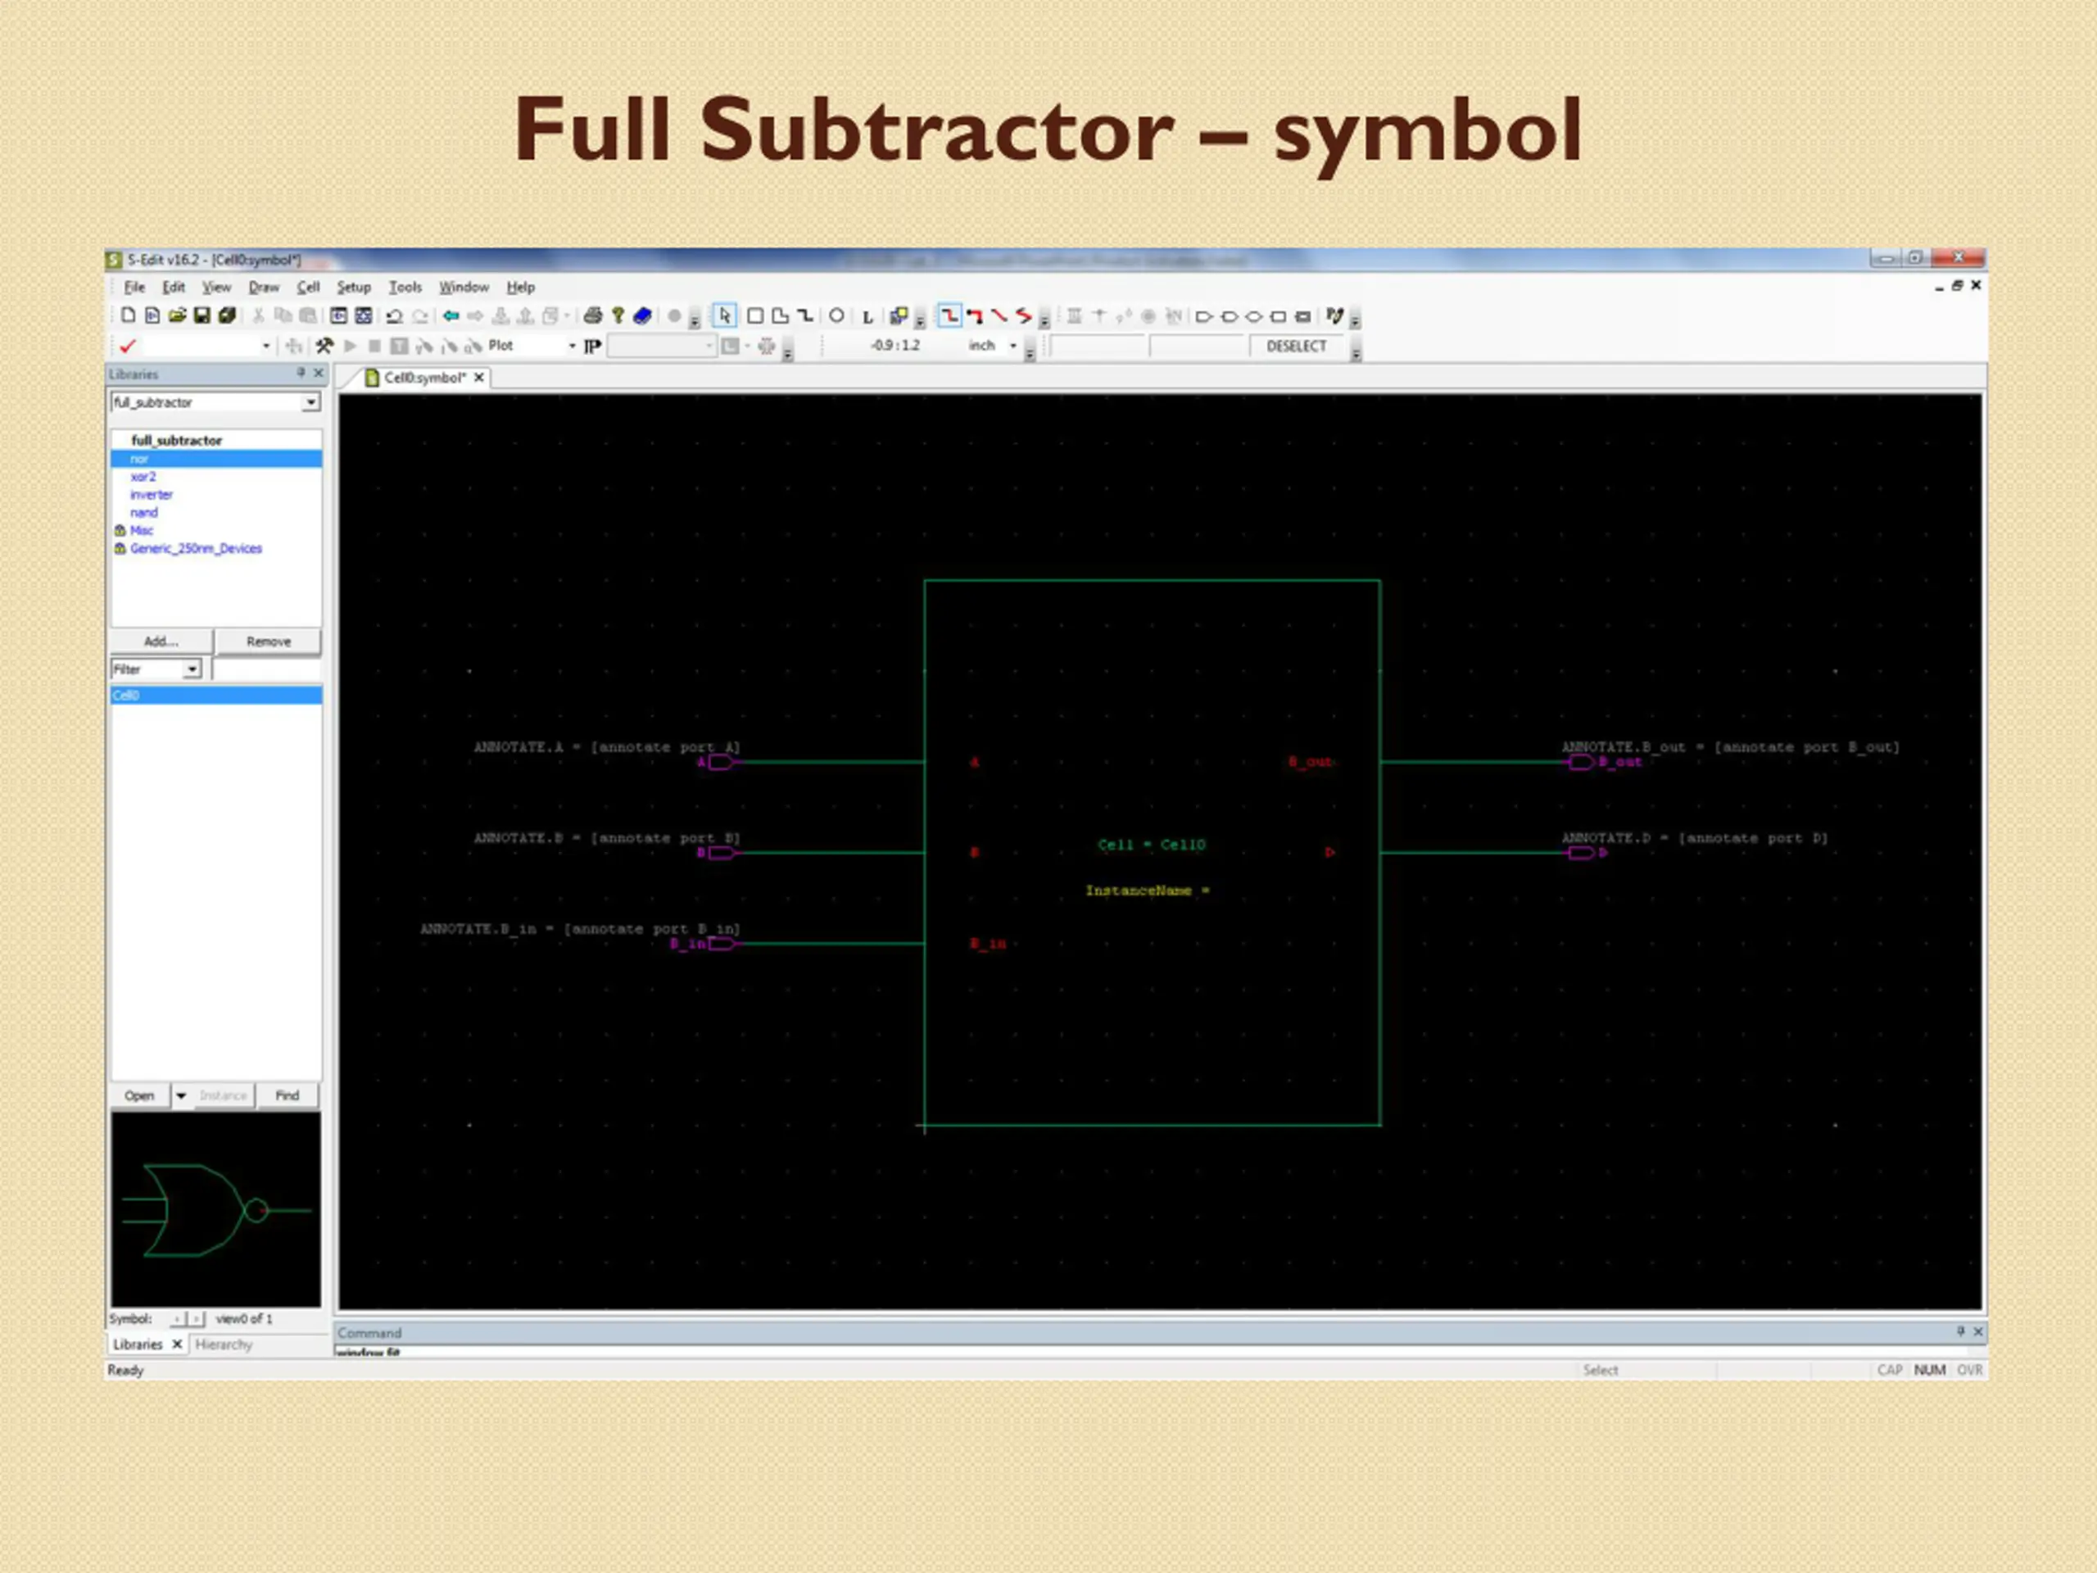Click the Add... library button
This screenshot has height=1573, width=2097.
[x=161, y=642]
